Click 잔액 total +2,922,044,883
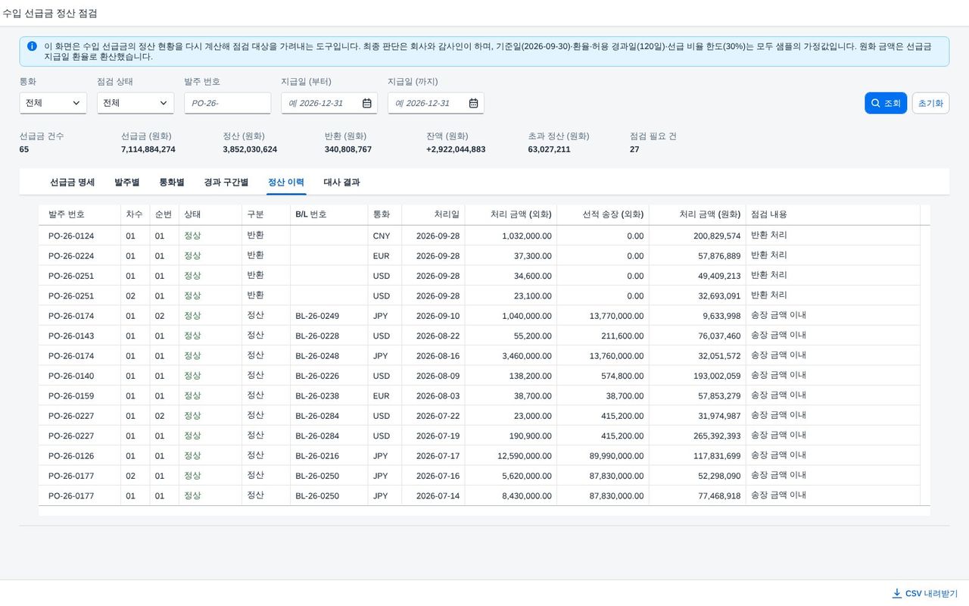Image resolution: width=969 pixels, height=606 pixels. [456, 149]
